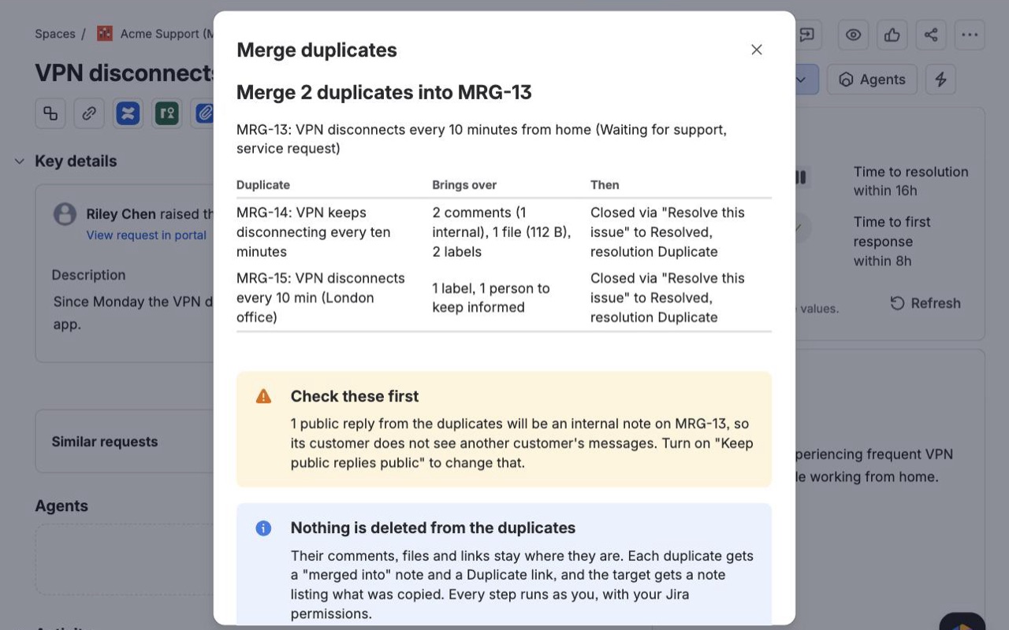Click the Then column header

[x=605, y=185]
